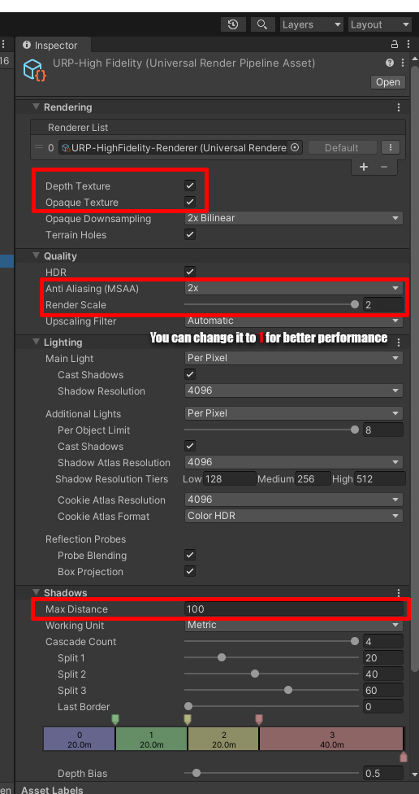This screenshot has height=794, width=419.
Task: Remove a renderer with the minus icon
Action: pyautogui.click(x=384, y=167)
